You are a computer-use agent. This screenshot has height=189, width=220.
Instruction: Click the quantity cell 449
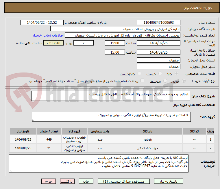(49, 139)
